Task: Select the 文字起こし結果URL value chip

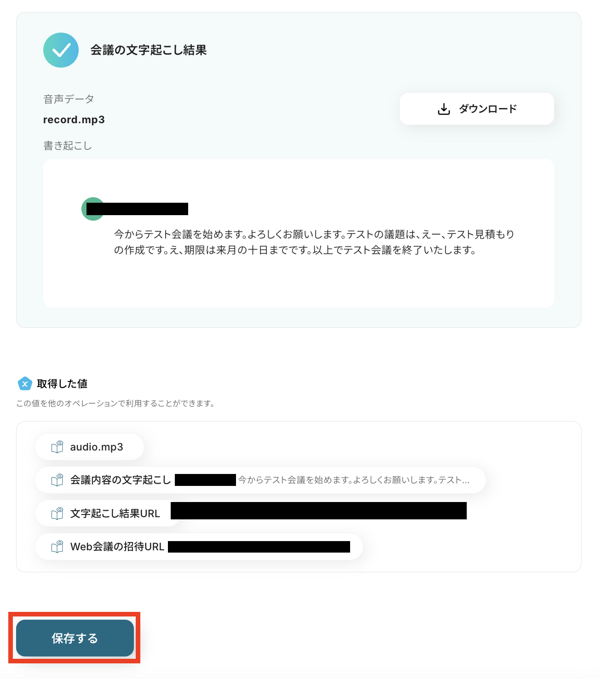Action: pos(251,514)
